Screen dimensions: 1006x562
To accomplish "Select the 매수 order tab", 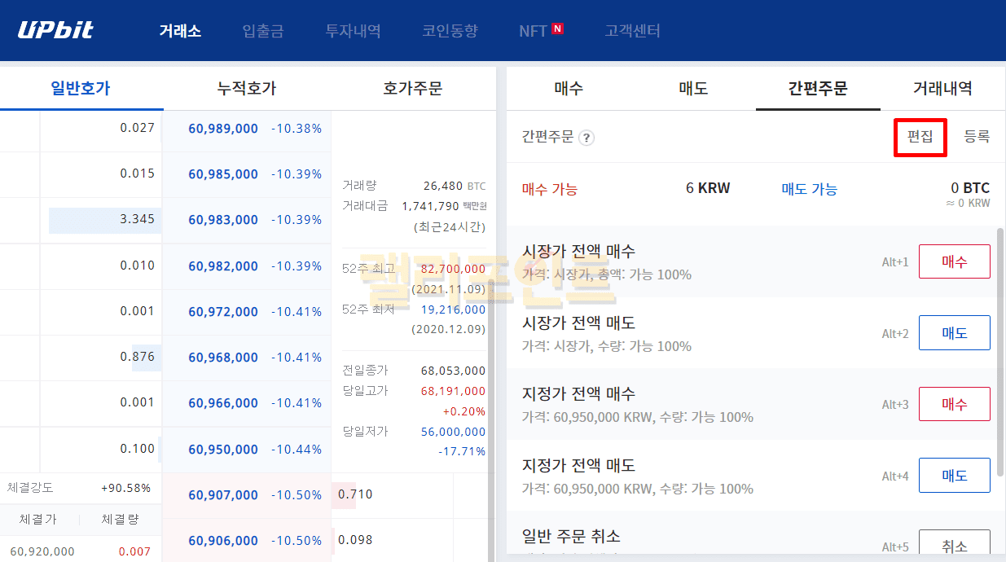I will pos(569,89).
